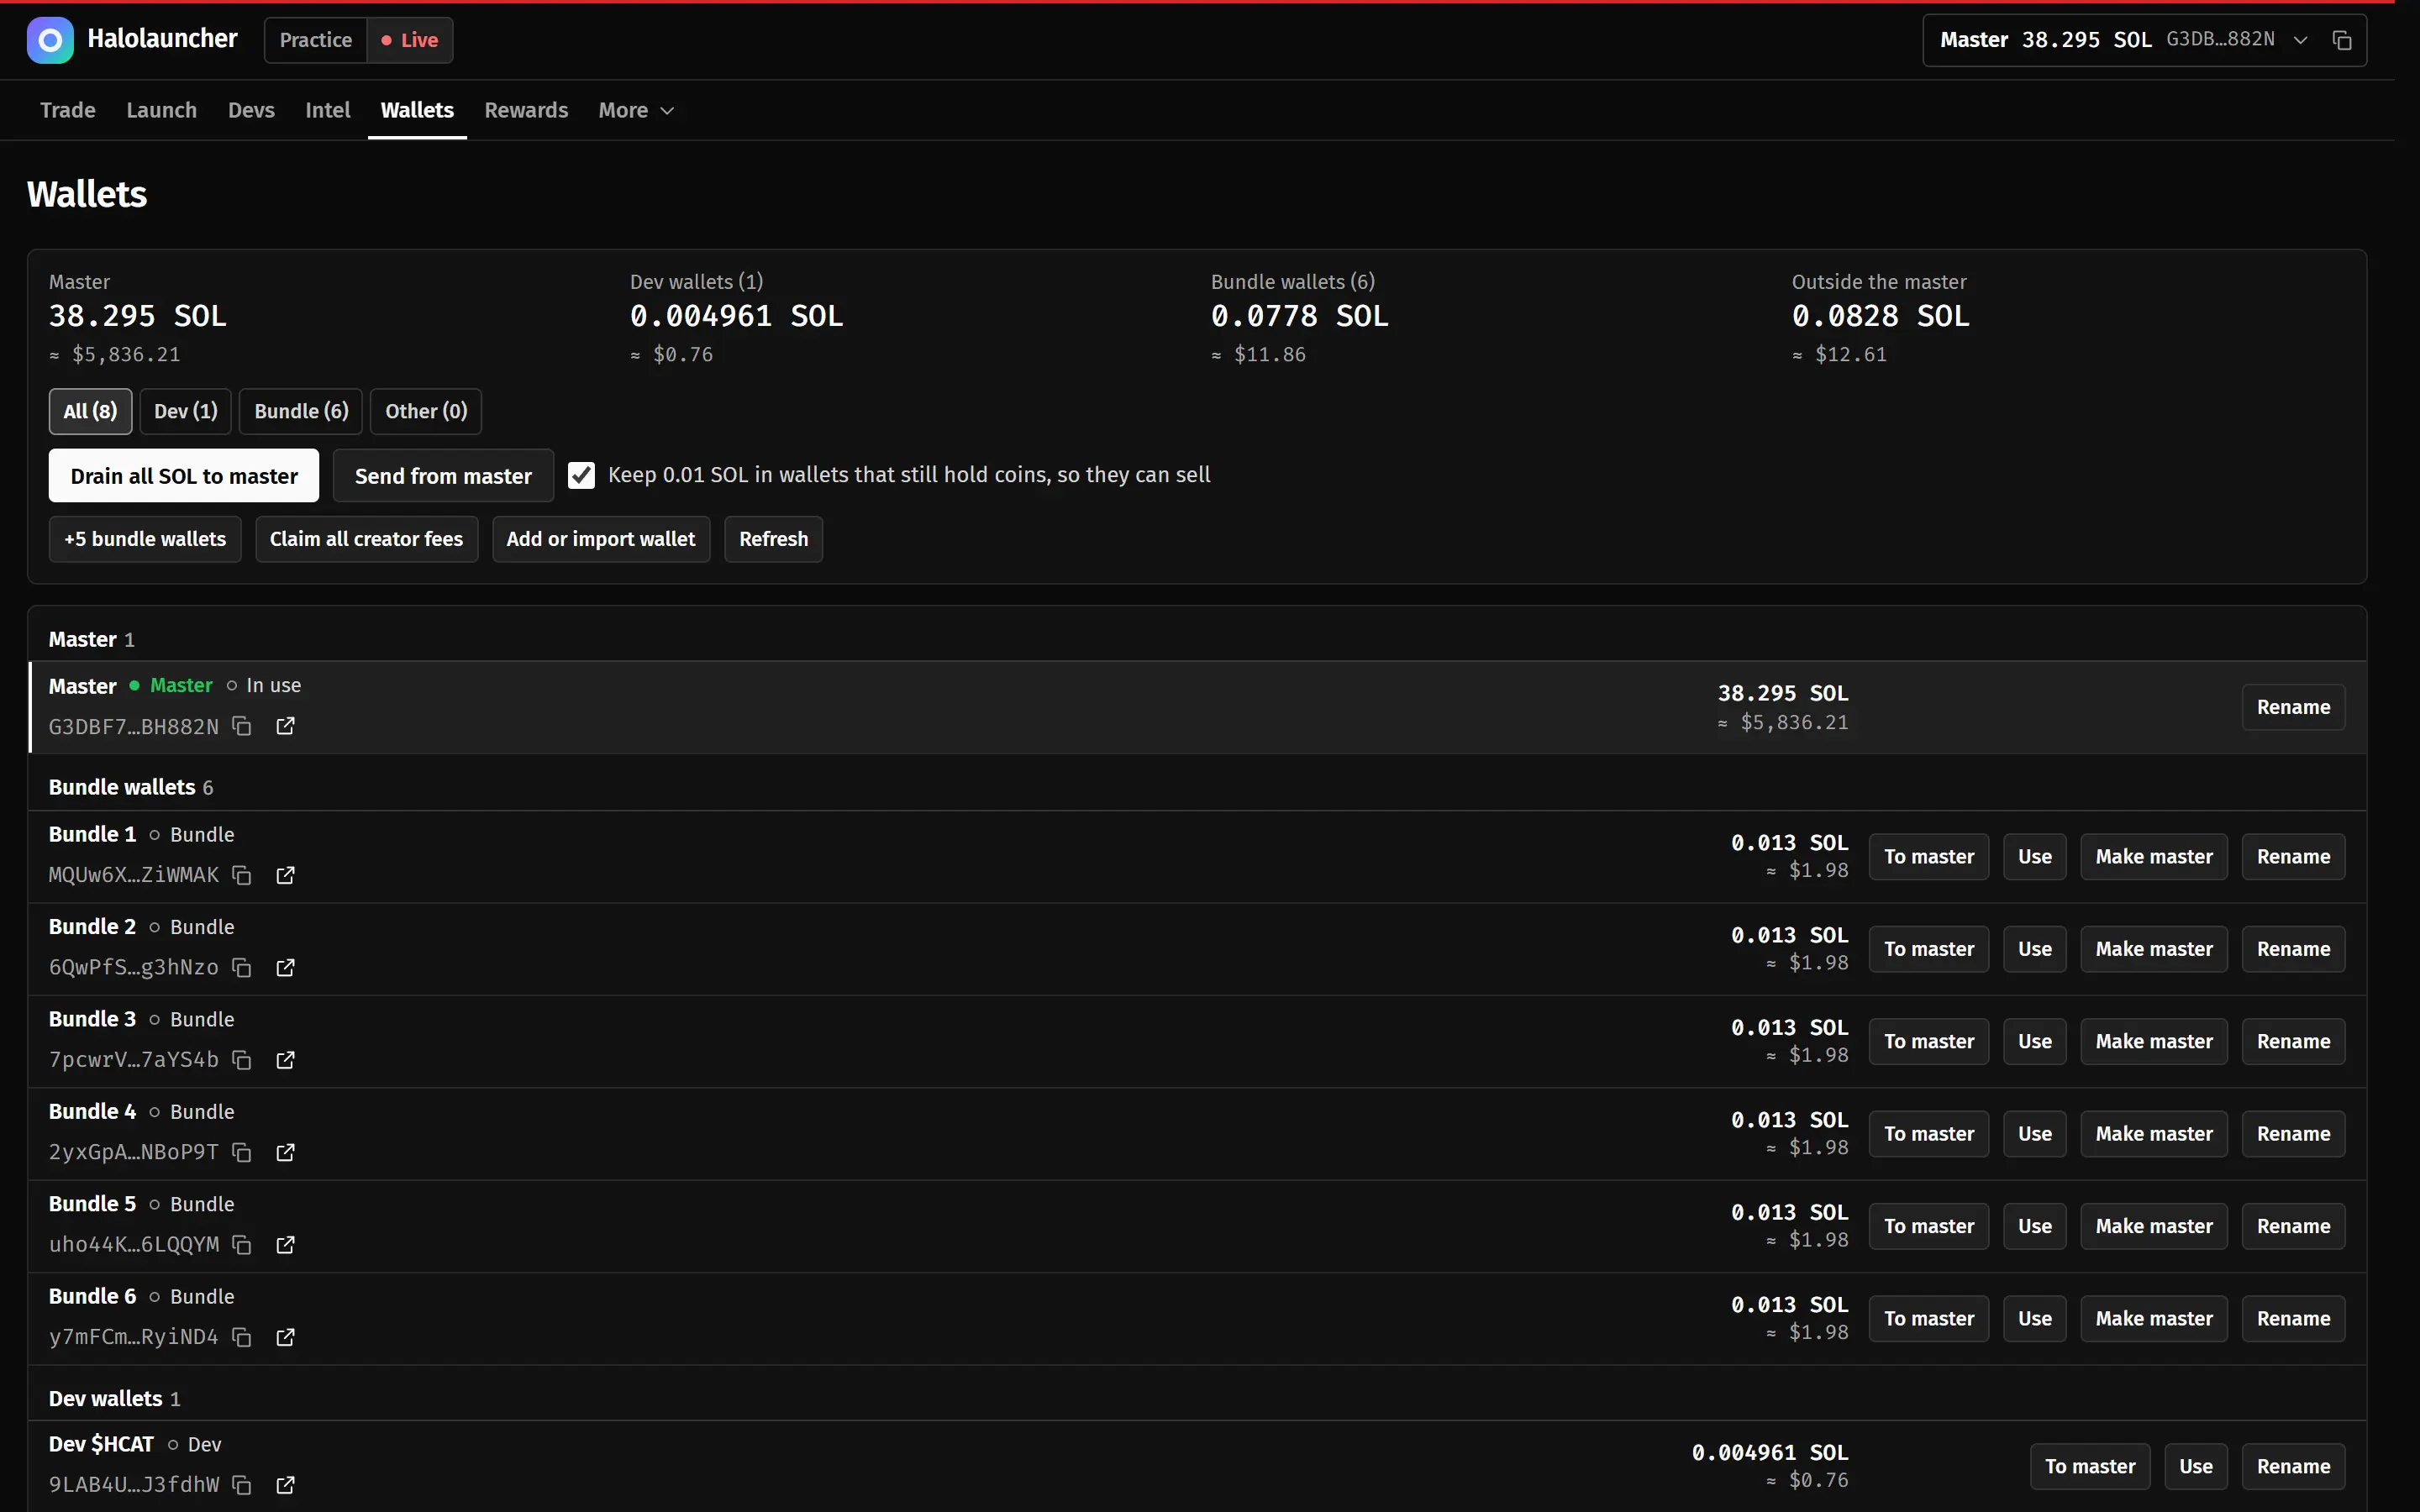Filter wallets by Dev (1)
2420x1512 pixels.
tap(186, 411)
